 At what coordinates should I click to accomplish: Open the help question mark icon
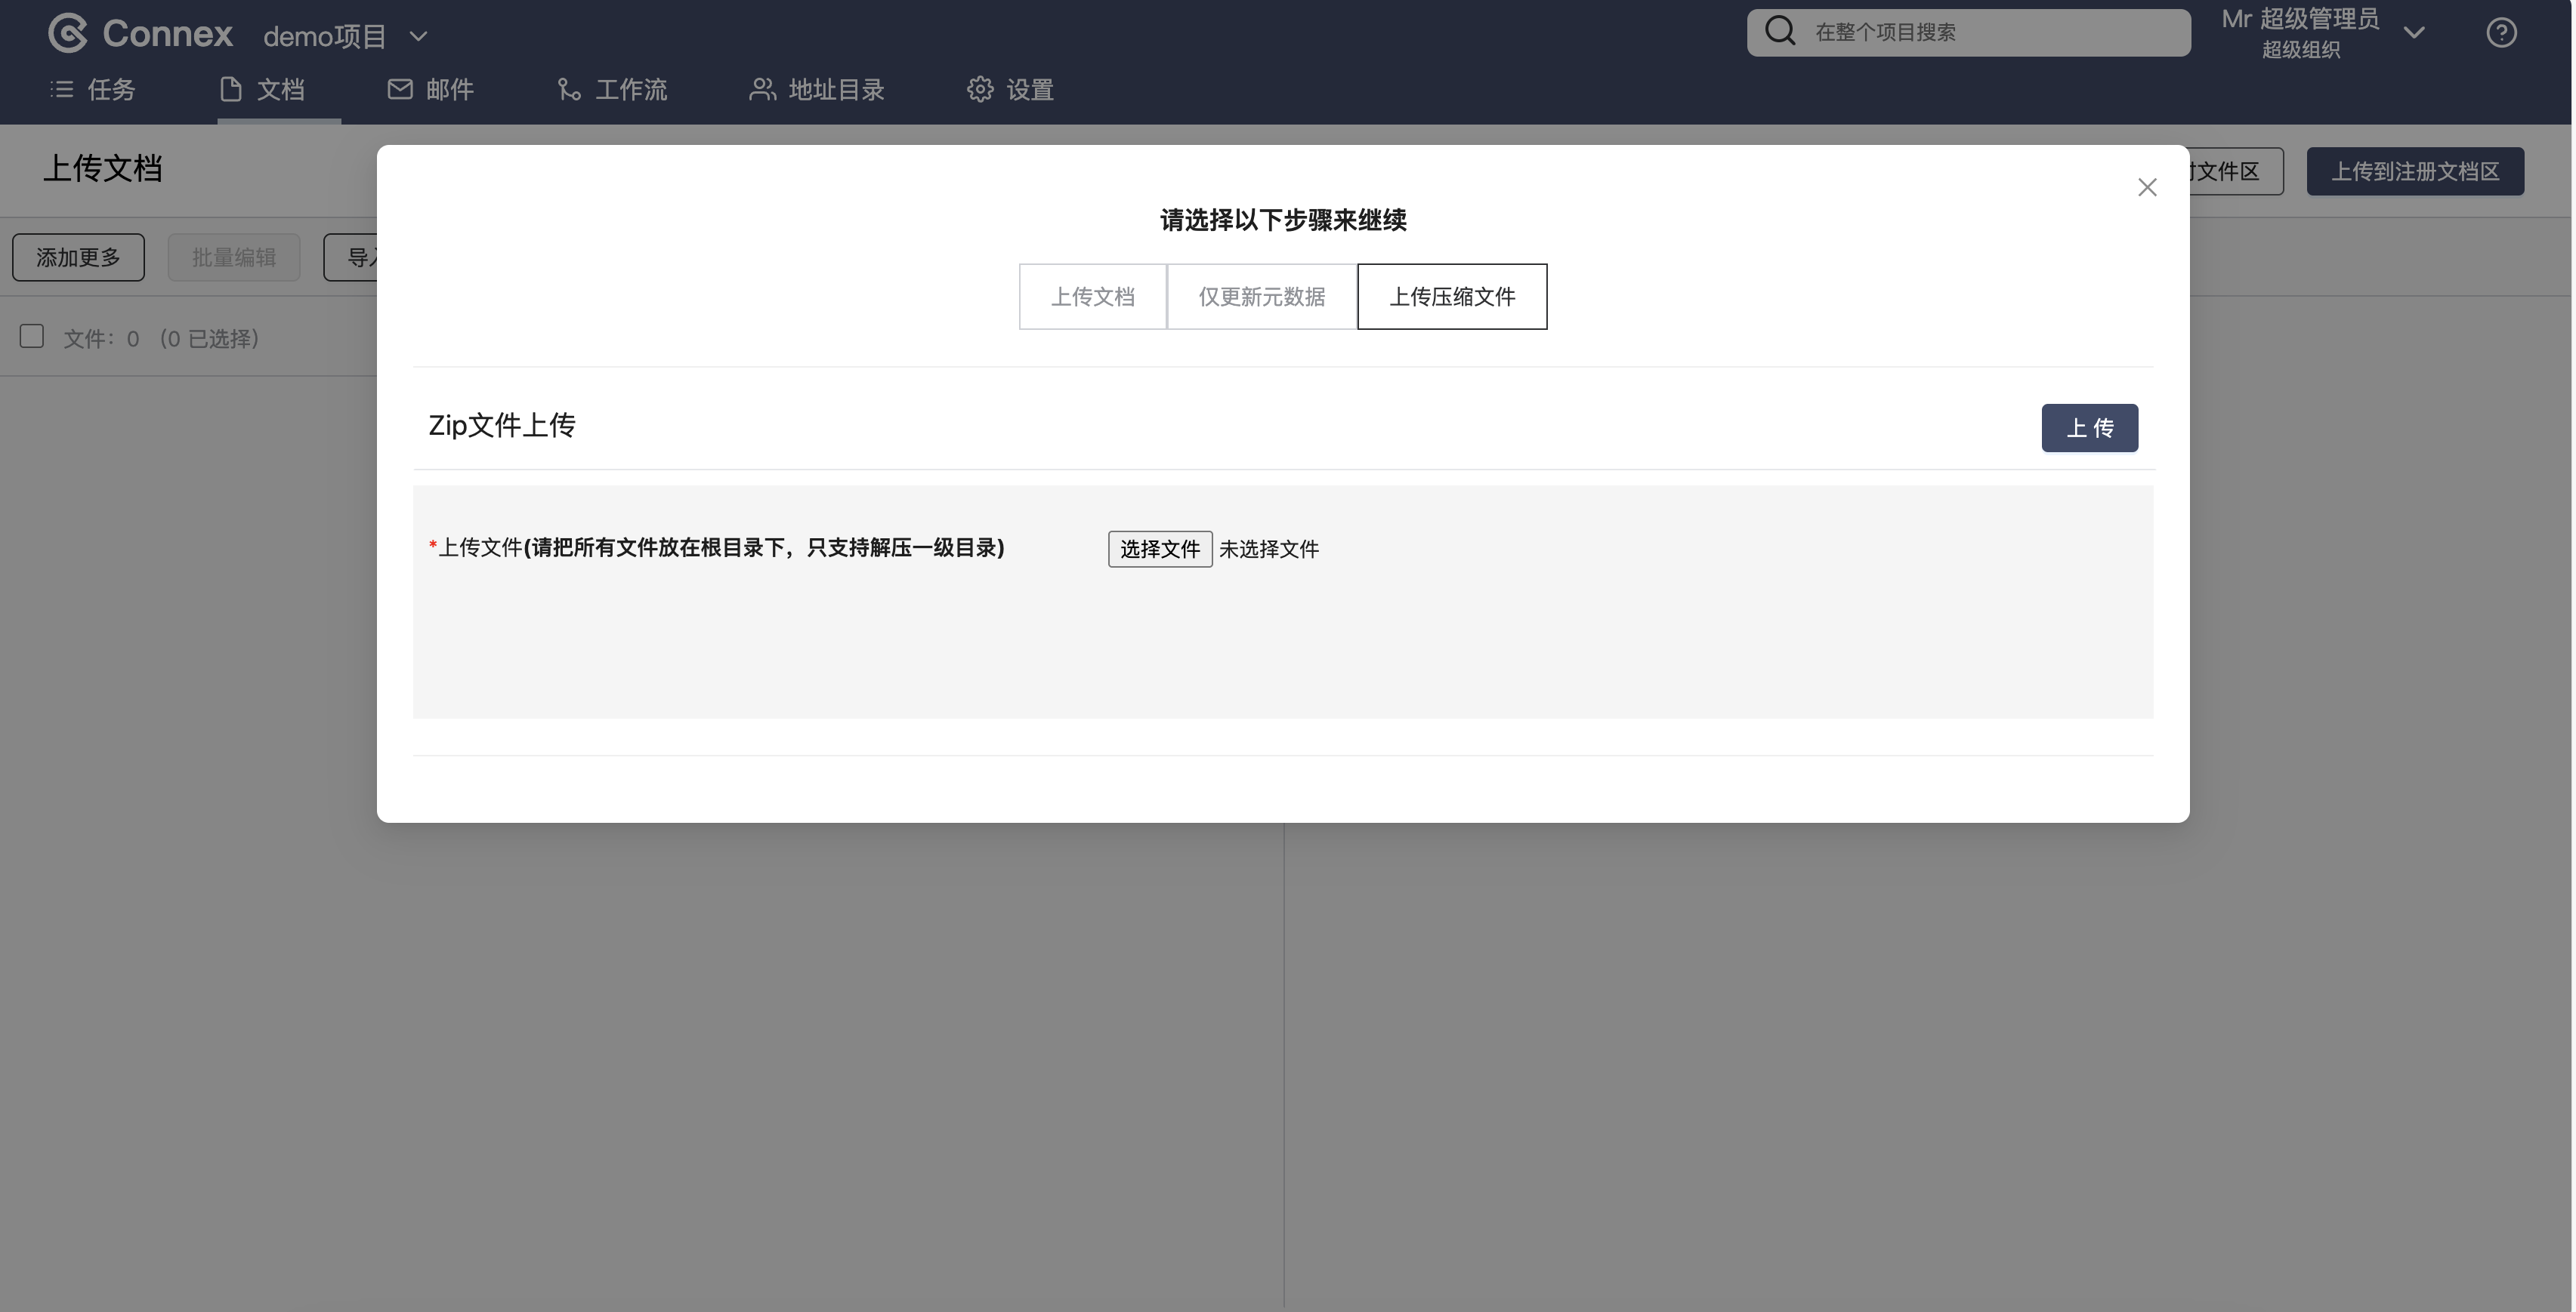[2501, 33]
